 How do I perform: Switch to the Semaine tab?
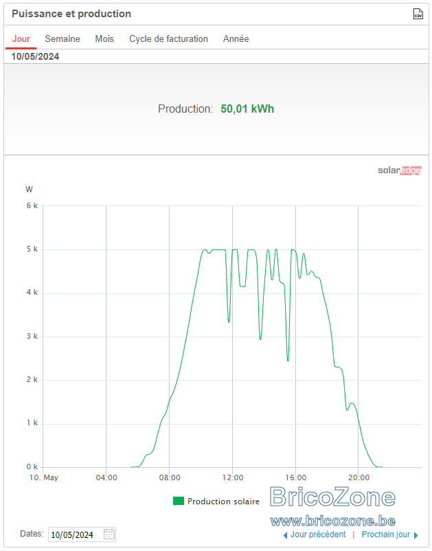click(x=62, y=38)
